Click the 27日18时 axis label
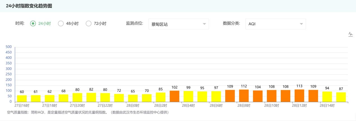356x121 pixels. click(50, 106)
